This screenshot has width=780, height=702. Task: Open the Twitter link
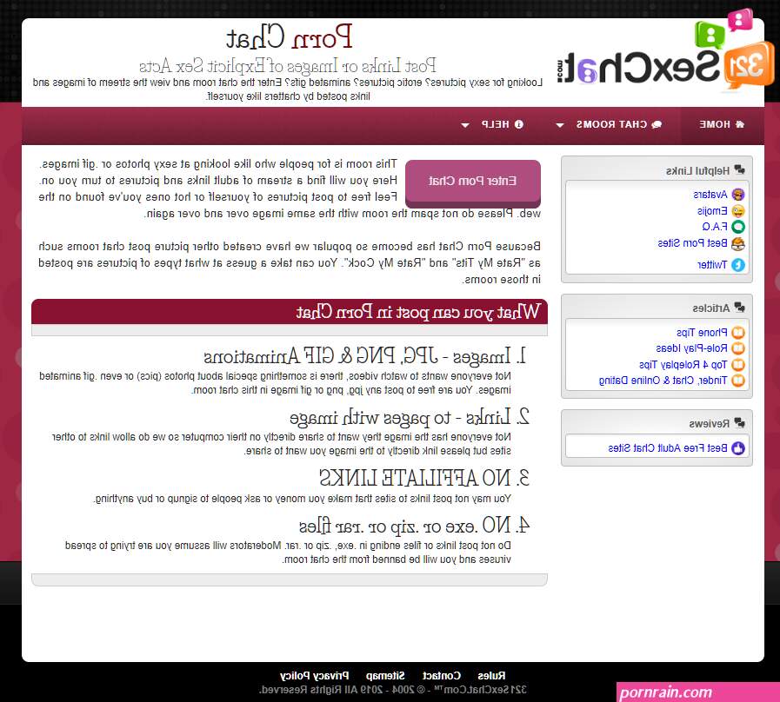[x=712, y=264]
